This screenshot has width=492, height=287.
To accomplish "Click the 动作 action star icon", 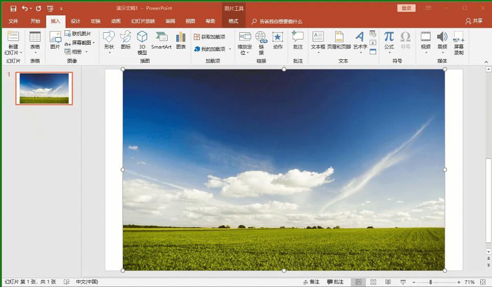I will (278, 40).
